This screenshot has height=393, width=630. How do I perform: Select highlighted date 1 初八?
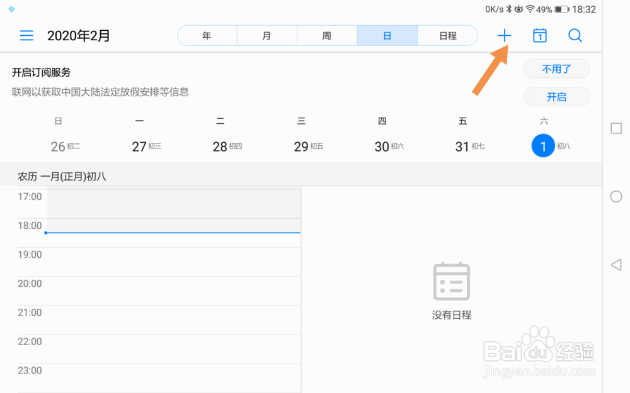(x=543, y=147)
